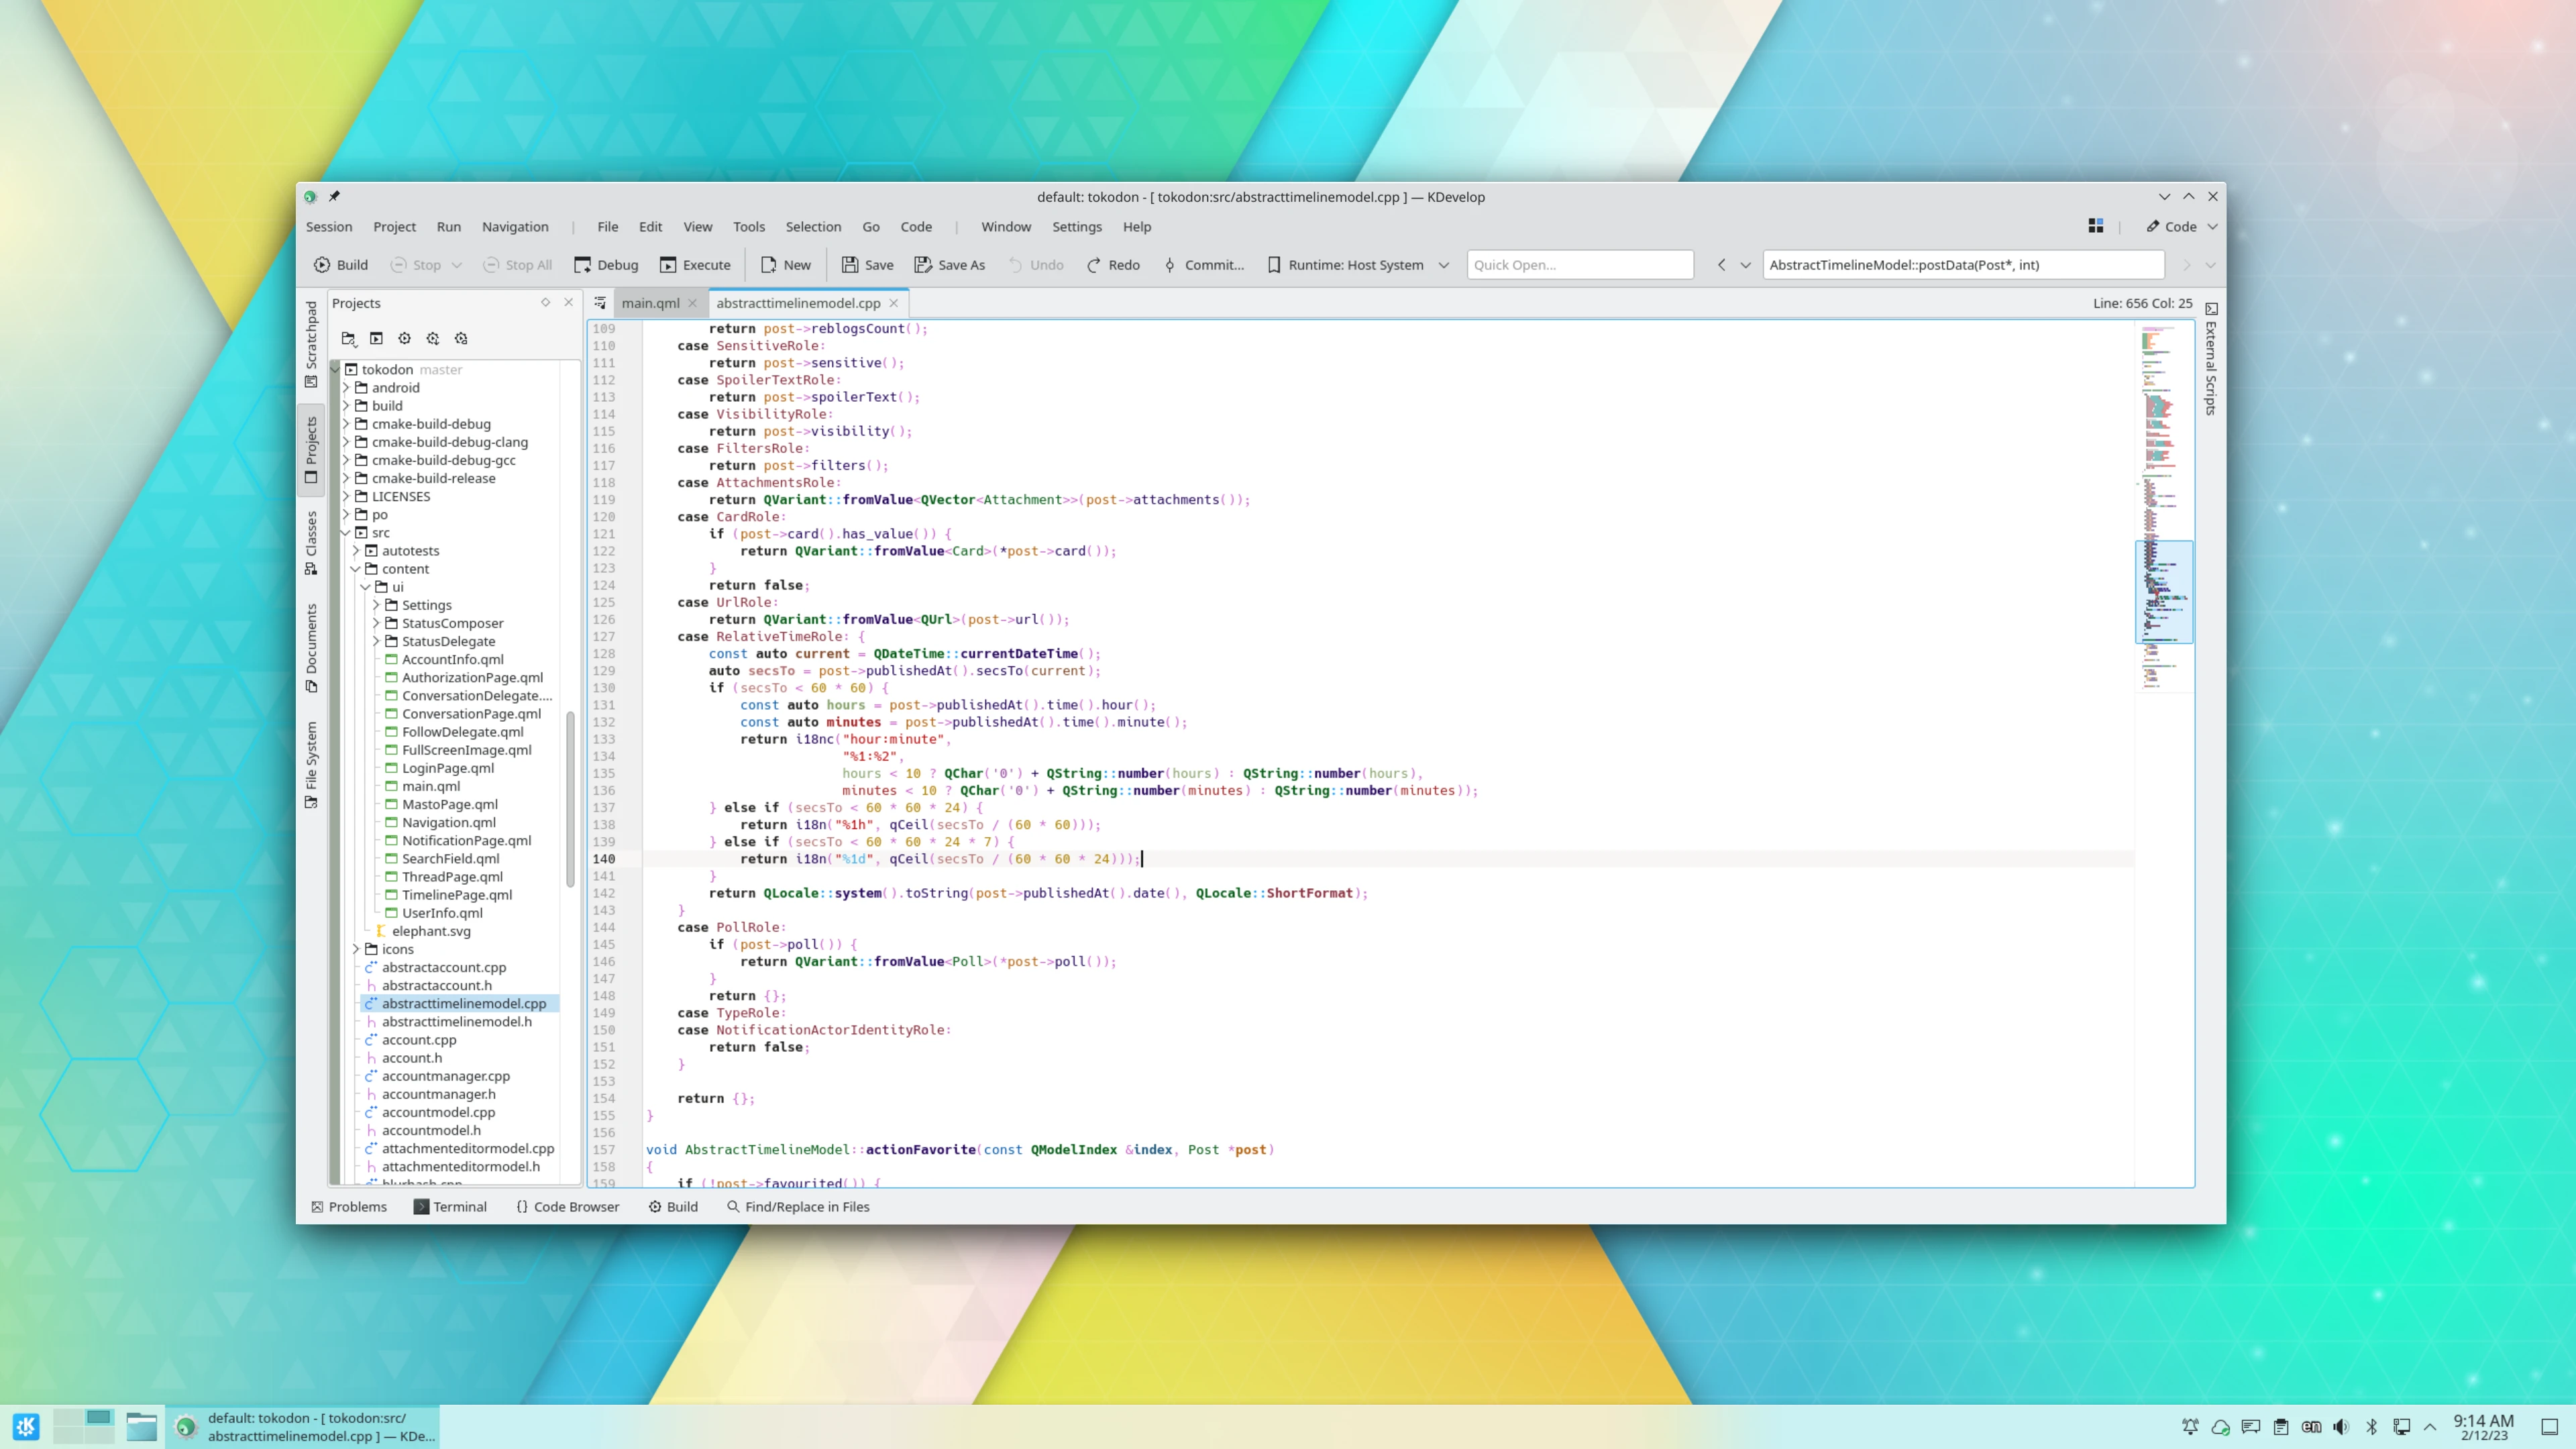Click the code minimap scrollbar
Image resolution: width=2576 pixels, height=1449 pixels.
click(2163, 591)
